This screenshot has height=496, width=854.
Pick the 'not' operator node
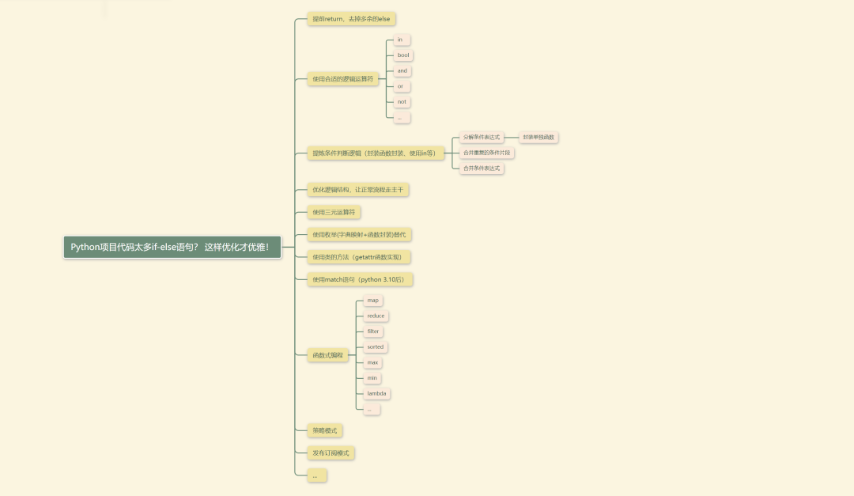[402, 101]
